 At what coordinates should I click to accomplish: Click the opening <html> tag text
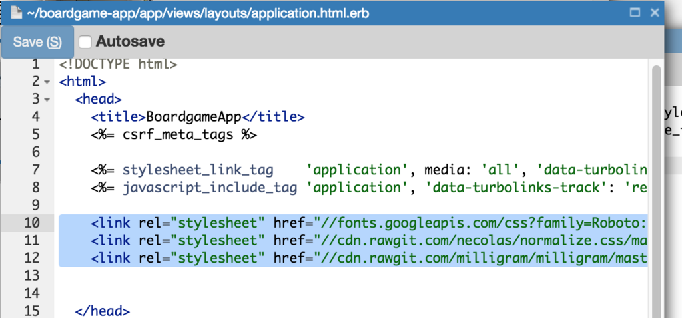tap(83, 82)
